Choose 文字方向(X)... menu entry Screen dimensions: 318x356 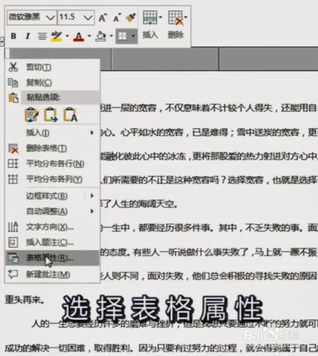tap(52, 227)
